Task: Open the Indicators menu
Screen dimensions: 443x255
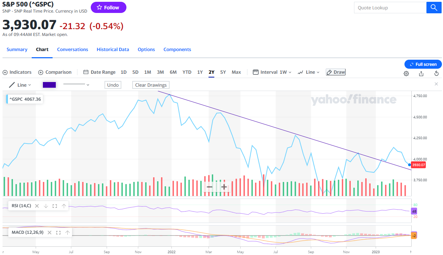Action: (17, 72)
